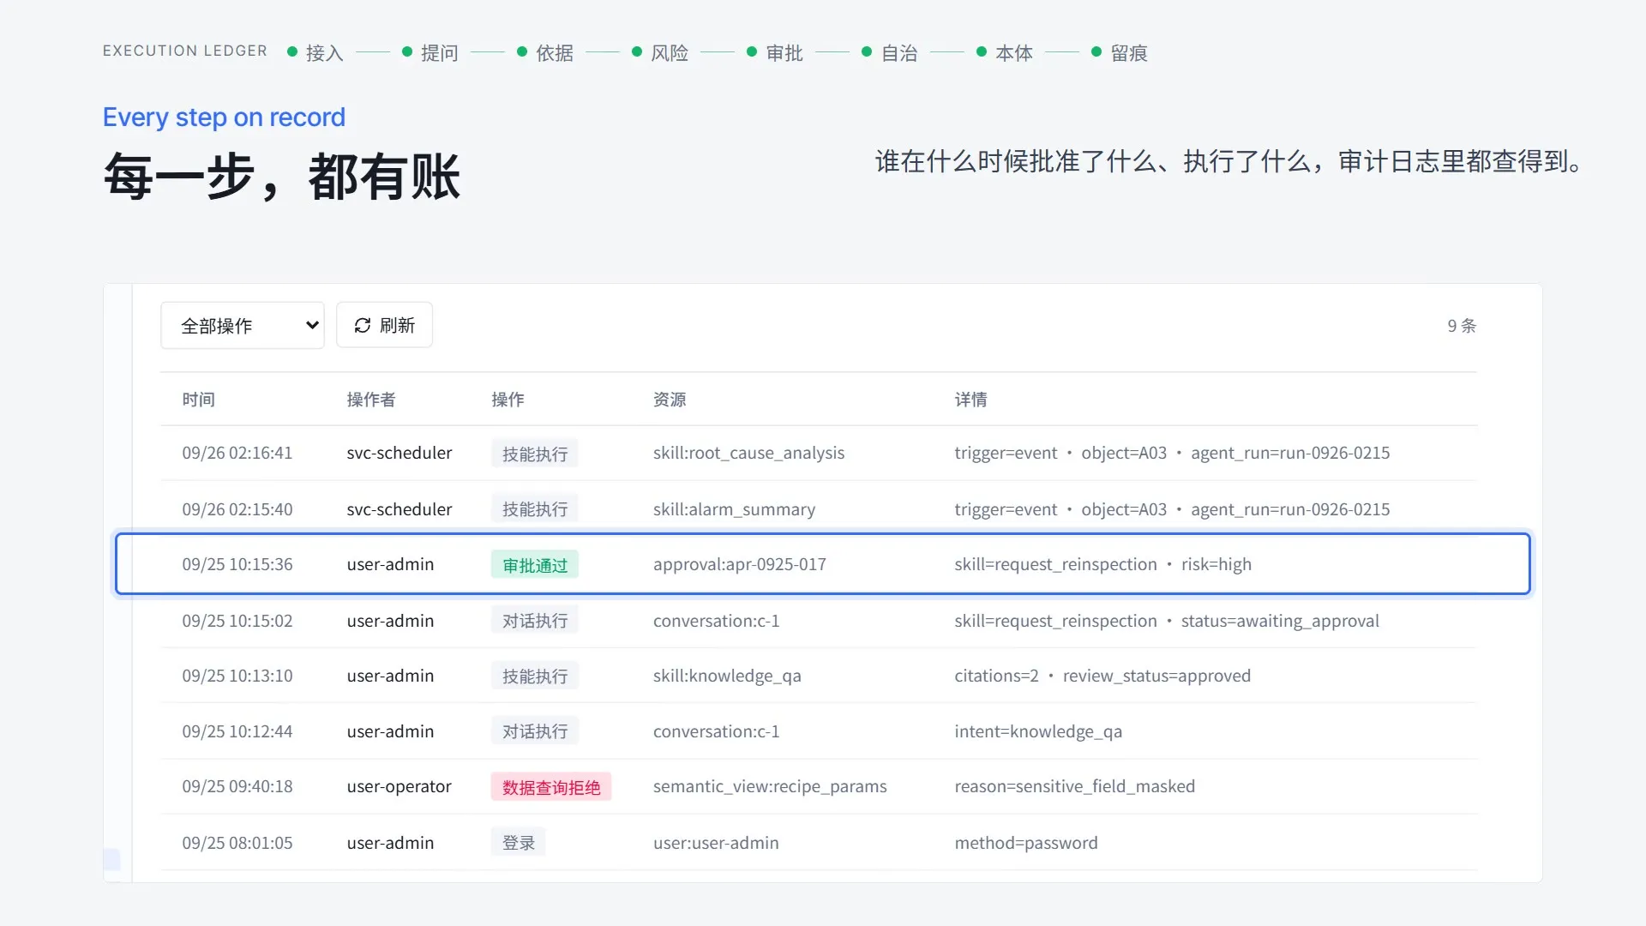Click the 资源 column header

point(670,400)
